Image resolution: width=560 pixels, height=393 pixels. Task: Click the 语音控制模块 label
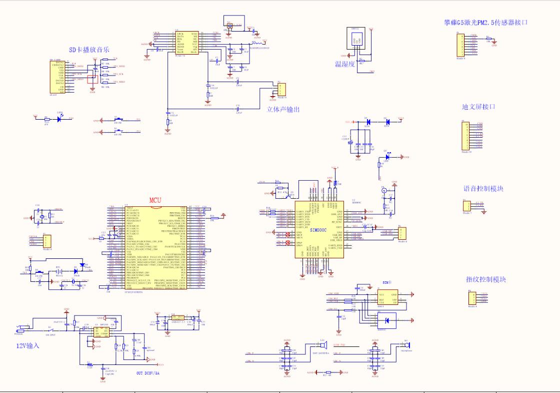483,188
